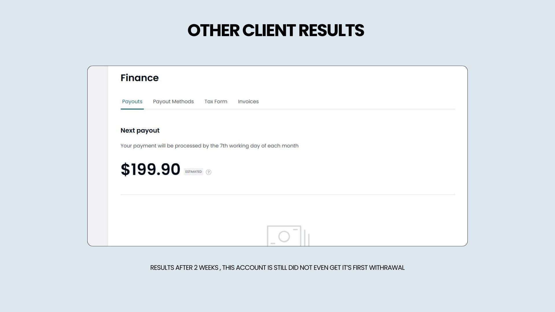
Task: Click the empty-state banknote illustration
Action: pyautogui.click(x=288, y=236)
